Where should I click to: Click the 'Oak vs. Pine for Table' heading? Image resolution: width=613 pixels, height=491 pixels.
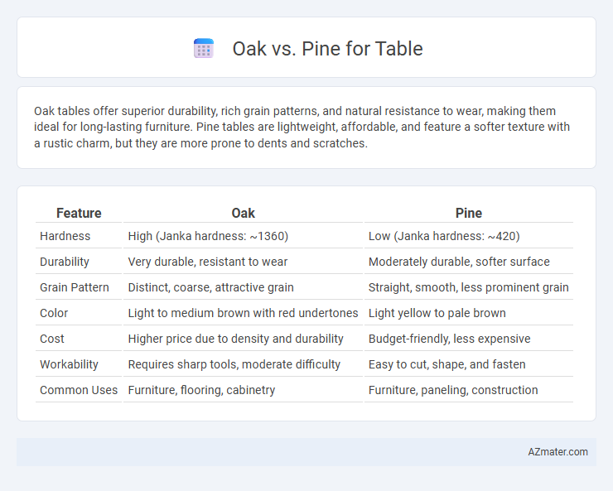pos(327,49)
